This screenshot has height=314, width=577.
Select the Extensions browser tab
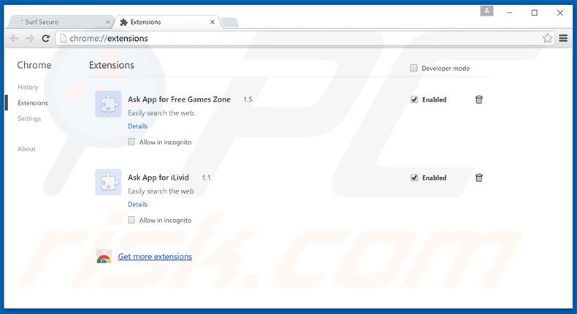click(167, 22)
